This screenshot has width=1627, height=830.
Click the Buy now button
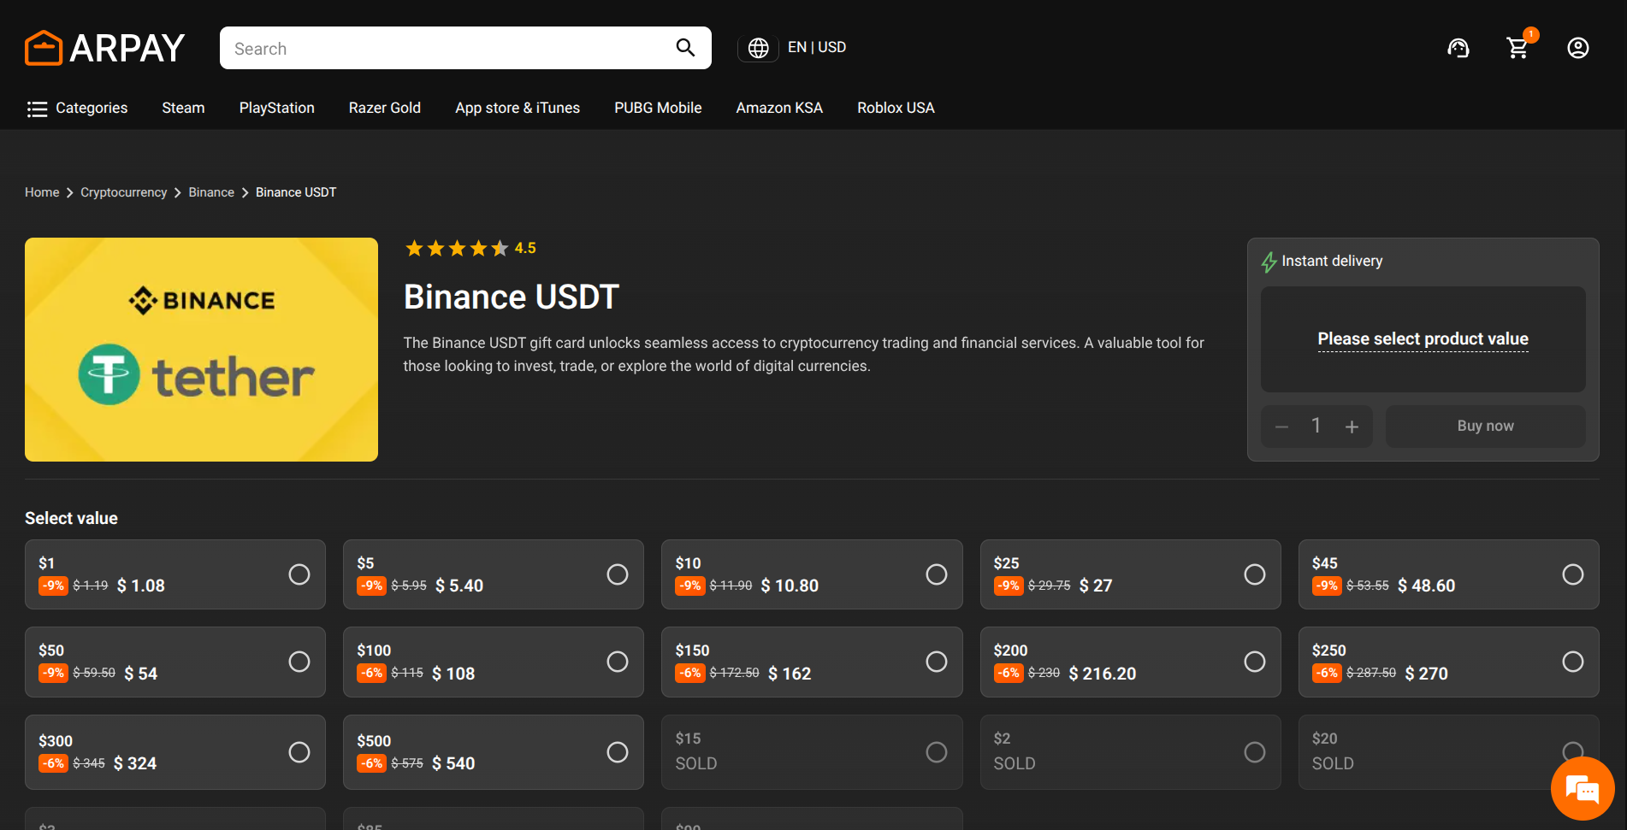(1485, 426)
